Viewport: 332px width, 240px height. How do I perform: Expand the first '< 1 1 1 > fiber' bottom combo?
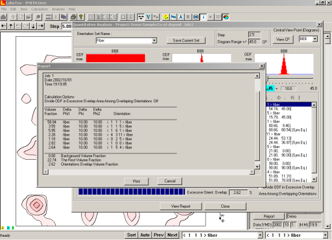click(x=260, y=235)
